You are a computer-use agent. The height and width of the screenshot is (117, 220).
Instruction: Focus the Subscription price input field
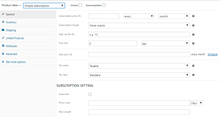[x=104, y=16]
